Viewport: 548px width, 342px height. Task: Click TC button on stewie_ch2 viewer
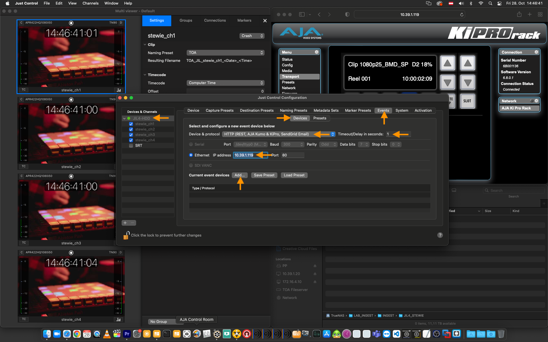coord(24,166)
